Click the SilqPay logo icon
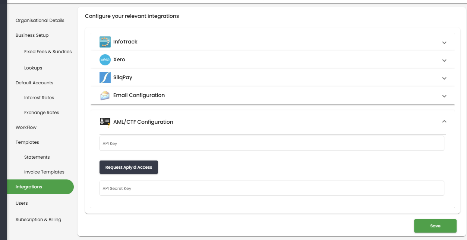 (105, 78)
